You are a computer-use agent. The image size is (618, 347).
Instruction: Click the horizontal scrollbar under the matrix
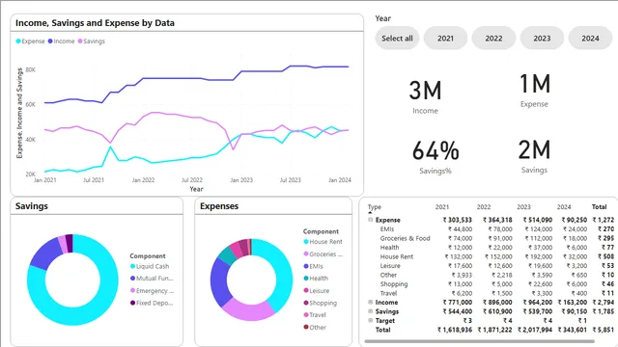click(479, 341)
